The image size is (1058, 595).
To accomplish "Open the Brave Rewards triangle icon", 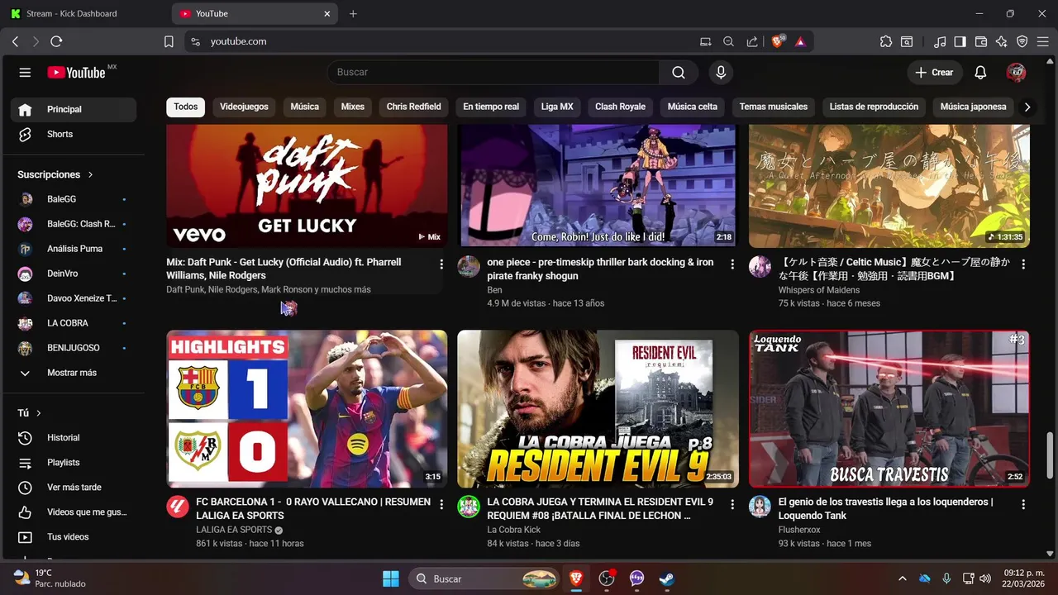I will point(800,41).
